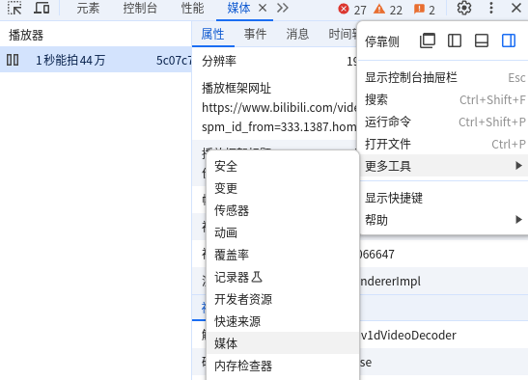
Task: Open the 事件 sub-tab
Action: click(255, 34)
